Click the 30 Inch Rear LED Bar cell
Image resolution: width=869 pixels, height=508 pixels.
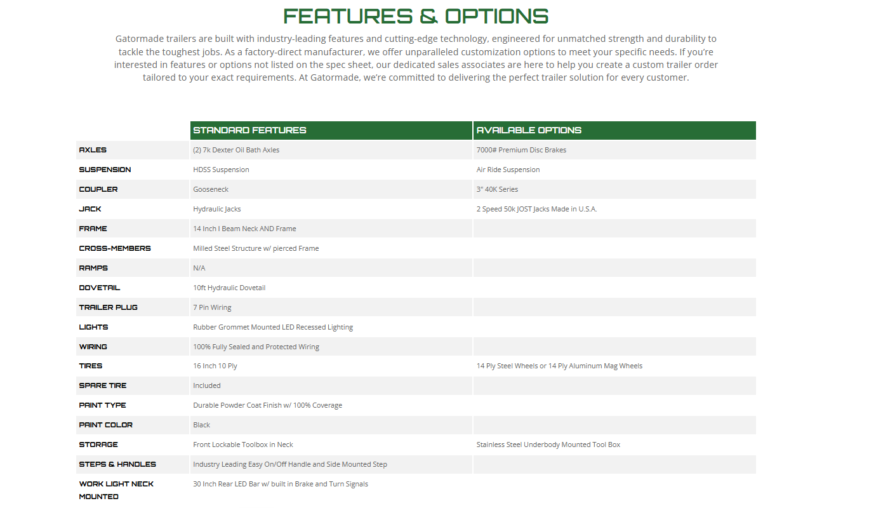point(281,484)
